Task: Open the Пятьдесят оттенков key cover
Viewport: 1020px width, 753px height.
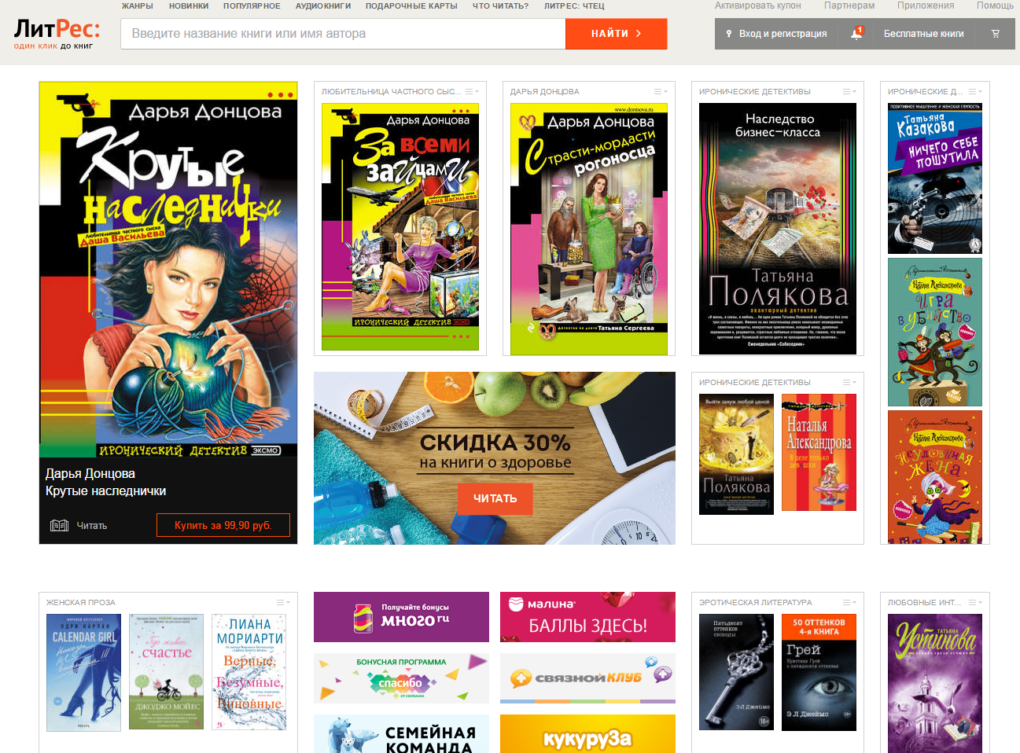Action: (x=736, y=672)
